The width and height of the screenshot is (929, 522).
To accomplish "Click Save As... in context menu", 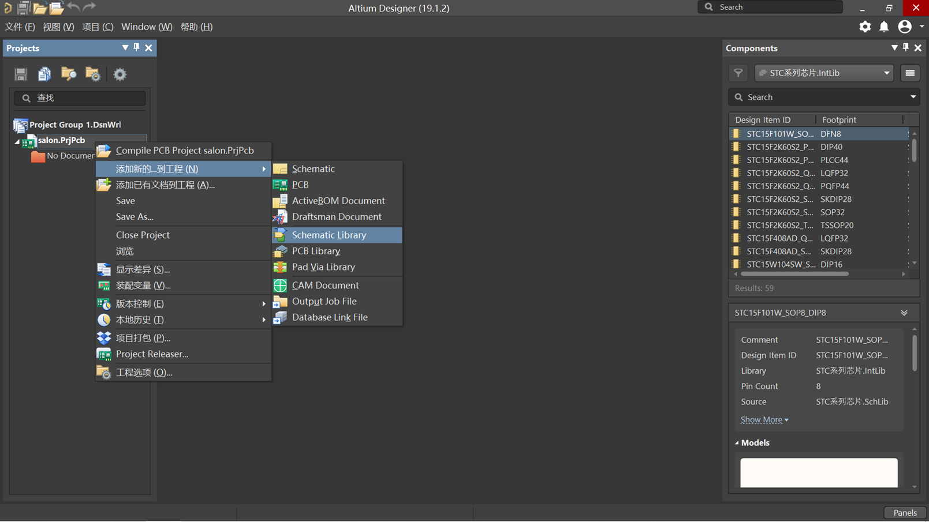I will (183, 217).
